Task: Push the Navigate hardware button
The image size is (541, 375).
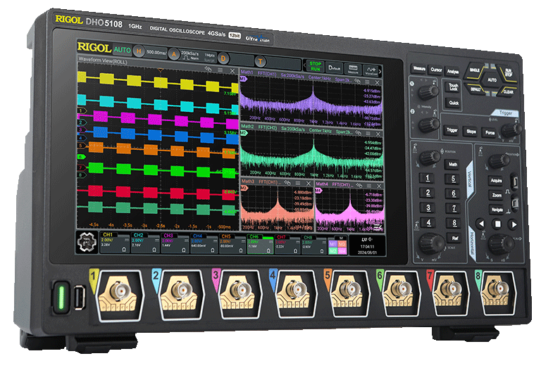Action: pos(497,210)
